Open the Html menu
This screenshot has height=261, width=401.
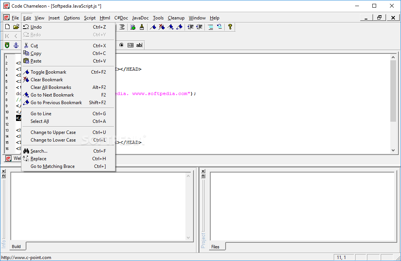click(105, 18)
